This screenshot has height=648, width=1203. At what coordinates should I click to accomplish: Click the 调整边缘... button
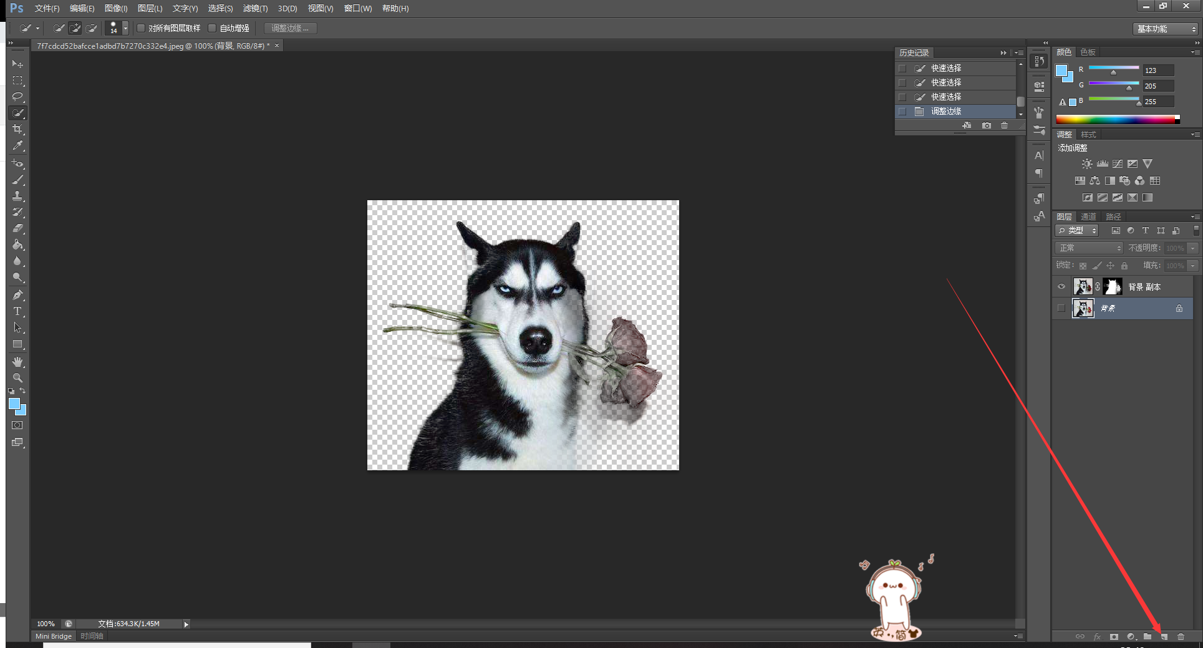click(x=290, y=28)
